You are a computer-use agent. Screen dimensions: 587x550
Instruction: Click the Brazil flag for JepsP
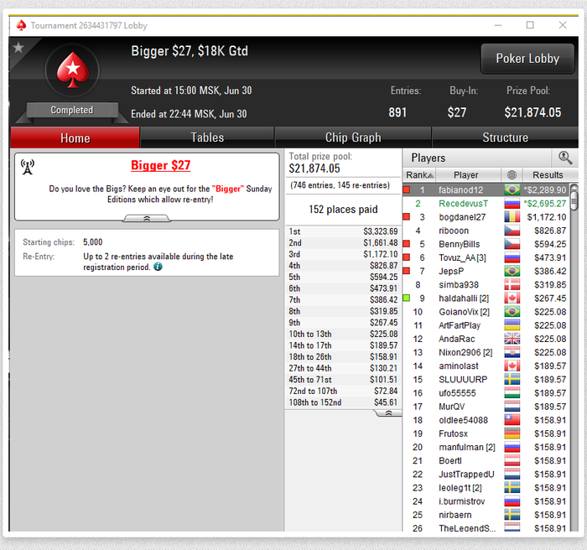click(x=512, y=271)
